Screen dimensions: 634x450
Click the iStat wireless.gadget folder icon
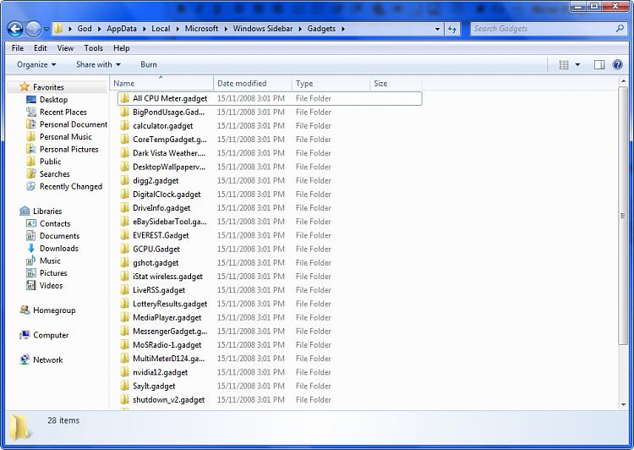tap(125, 277)
